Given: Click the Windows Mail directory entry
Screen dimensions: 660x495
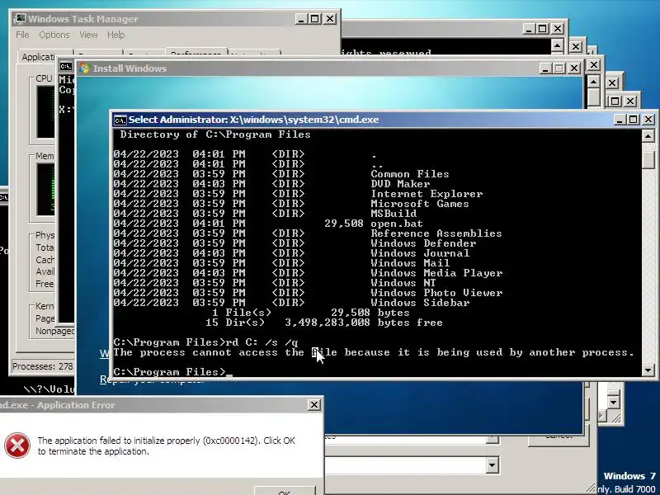Looking at the screenshot, I should click(410, 263).
